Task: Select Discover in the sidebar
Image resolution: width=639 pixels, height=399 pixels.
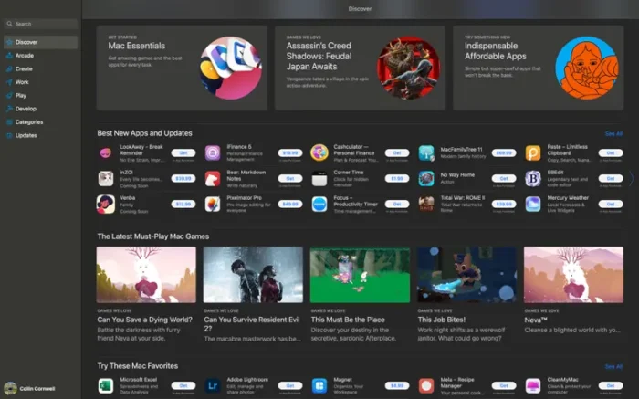Action: pos(40,42)
